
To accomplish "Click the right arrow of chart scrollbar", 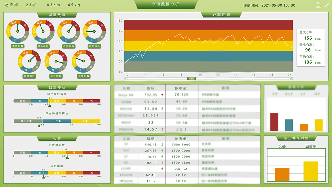I will click(291, 79).
